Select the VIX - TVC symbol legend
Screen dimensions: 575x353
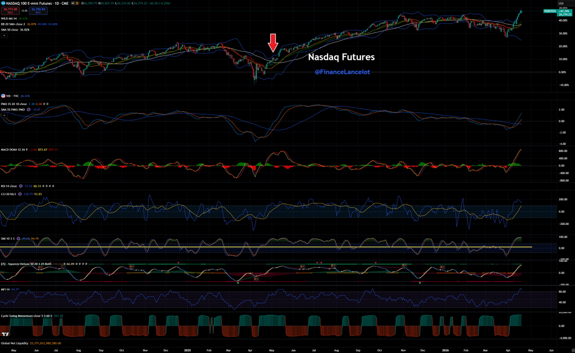click(12, 96)
